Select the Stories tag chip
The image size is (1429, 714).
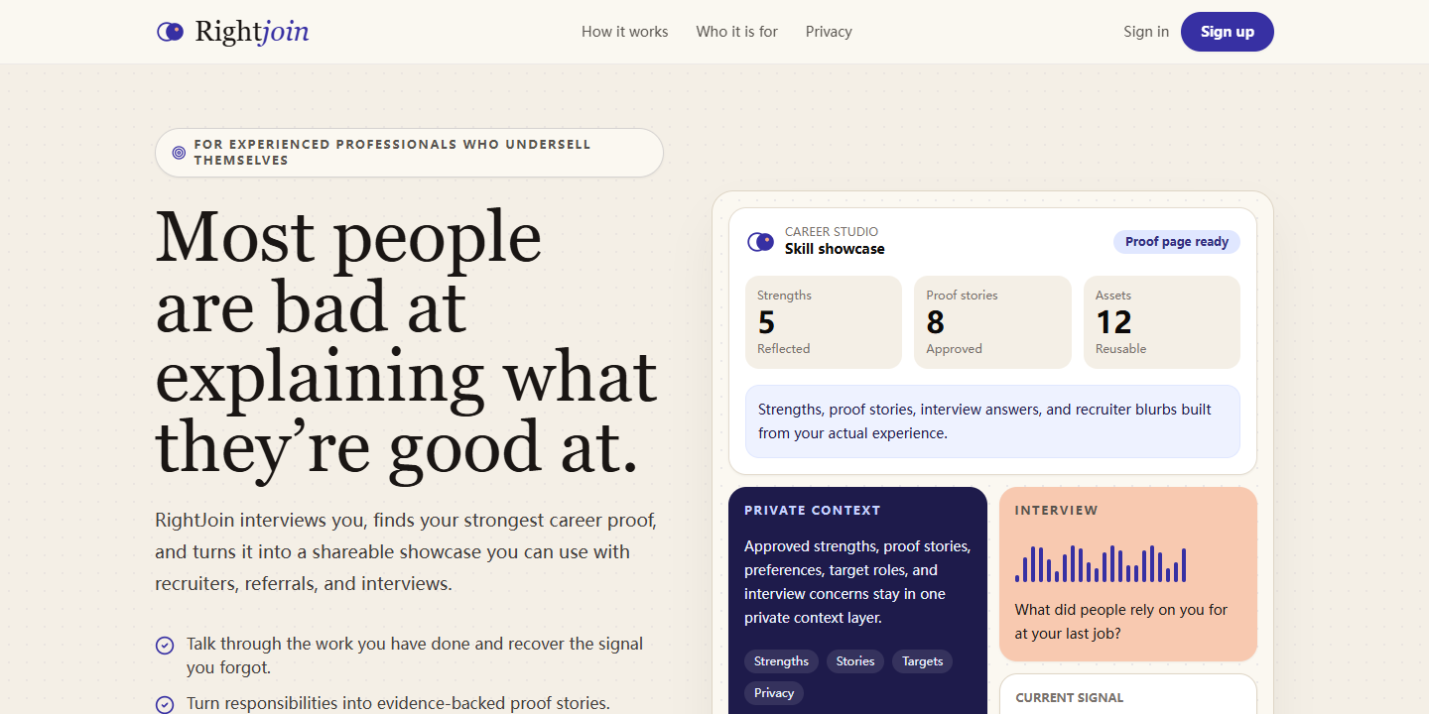(x=855, y=661)
